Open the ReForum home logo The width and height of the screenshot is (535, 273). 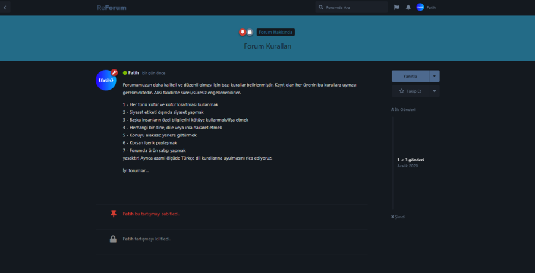tap(112, 8)
